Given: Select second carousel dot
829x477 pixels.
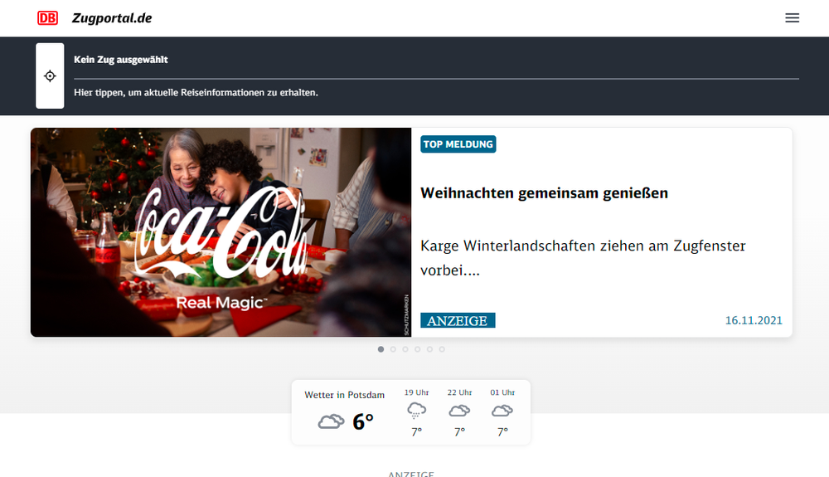Looking at the screenshot, I should tap(393, 349).
